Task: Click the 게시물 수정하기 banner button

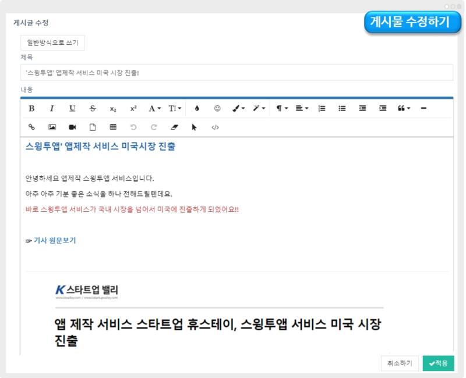Action: point(412,22)
